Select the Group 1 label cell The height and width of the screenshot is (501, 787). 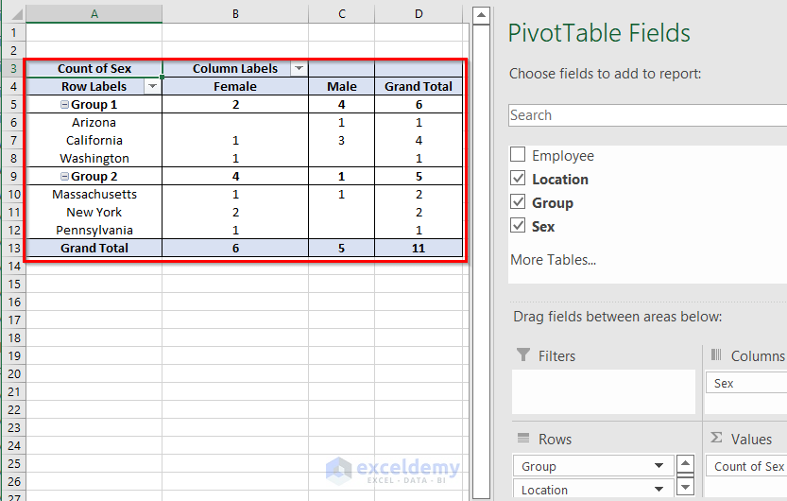pyautogui.click(x=94, y=104)
